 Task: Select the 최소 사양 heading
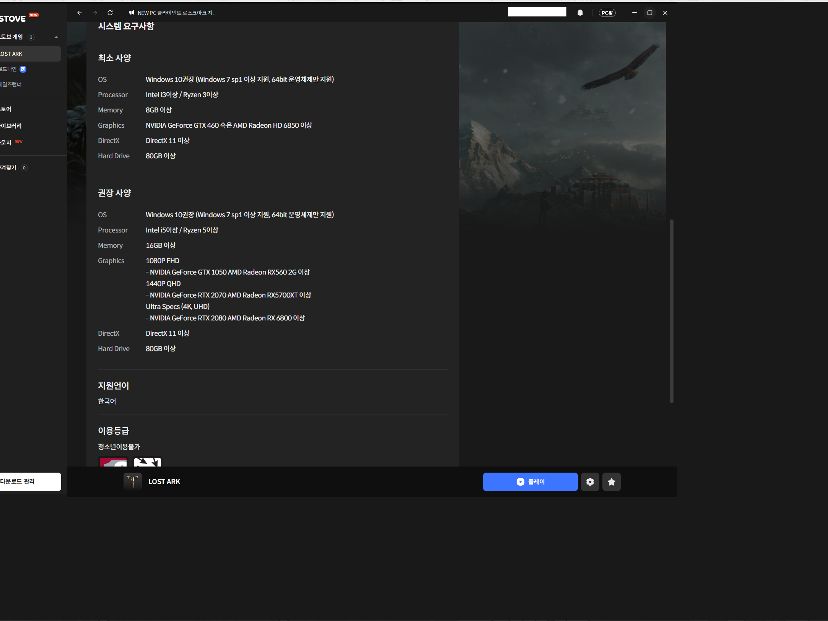(114, 58)
